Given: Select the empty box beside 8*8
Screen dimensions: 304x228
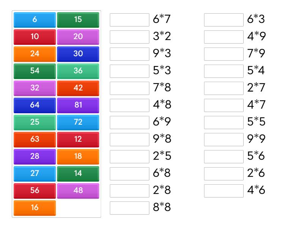Looking at the screenshot, I should (130, 208).
